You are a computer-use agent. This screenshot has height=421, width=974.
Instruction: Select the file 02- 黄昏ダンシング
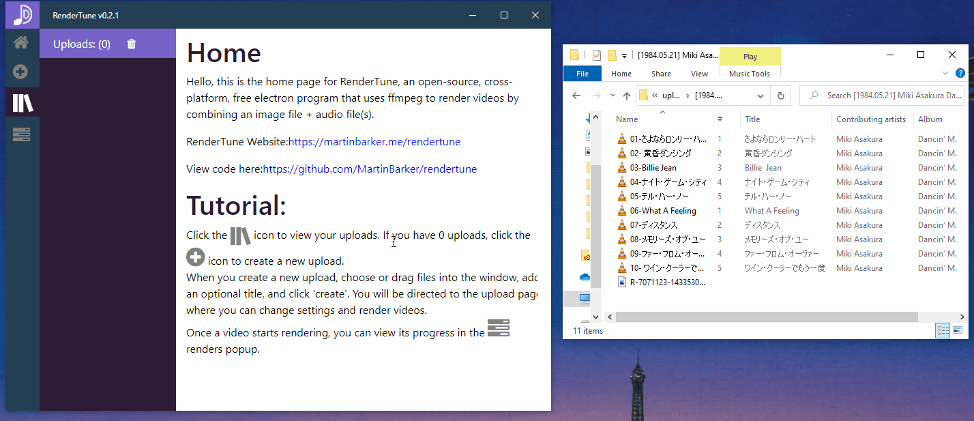coord(660,154)
